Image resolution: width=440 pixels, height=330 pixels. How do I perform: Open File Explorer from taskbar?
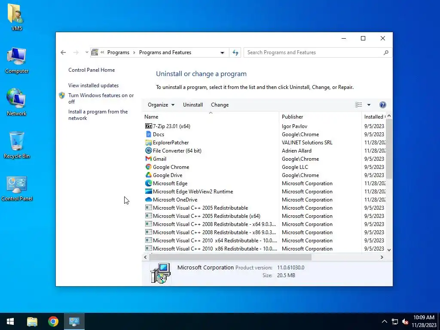[32, 321]
